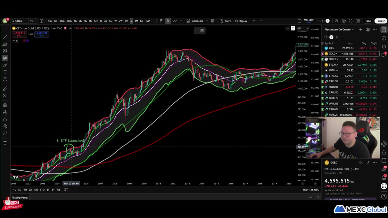388x218 pixels.
Task: Enter fullscreen chart mode
Action: [351, 21]
